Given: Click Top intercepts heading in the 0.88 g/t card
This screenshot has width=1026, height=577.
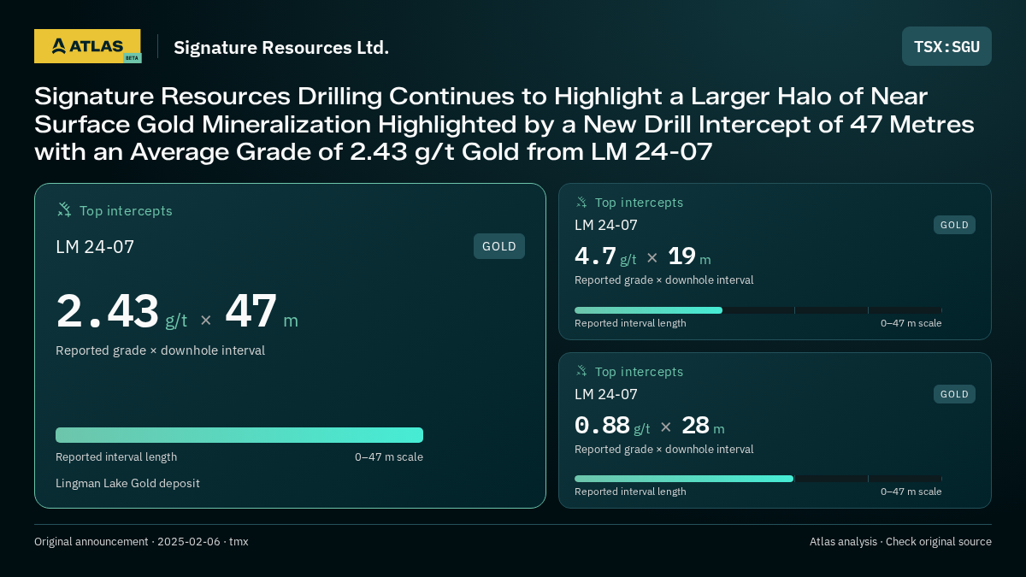Looking at the screenshot, I should [639, 372].
